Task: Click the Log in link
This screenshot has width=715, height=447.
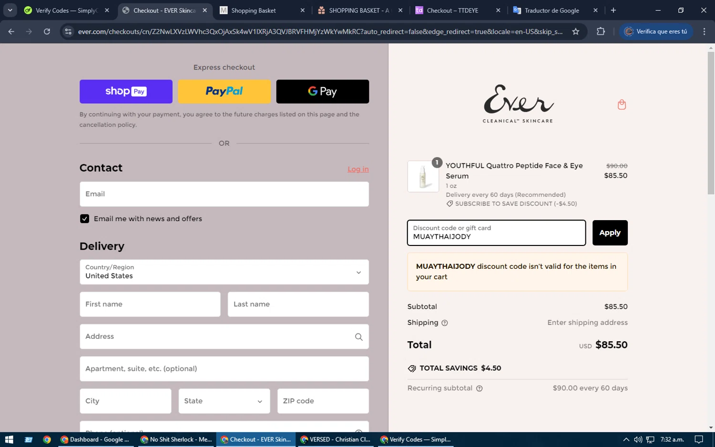Action: (x=358, y=169)
